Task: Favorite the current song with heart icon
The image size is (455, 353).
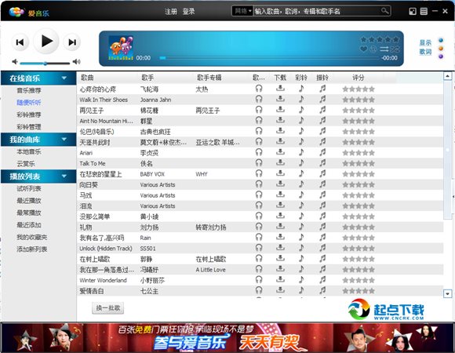Action: pyautogui.click(x=363, y=49)
